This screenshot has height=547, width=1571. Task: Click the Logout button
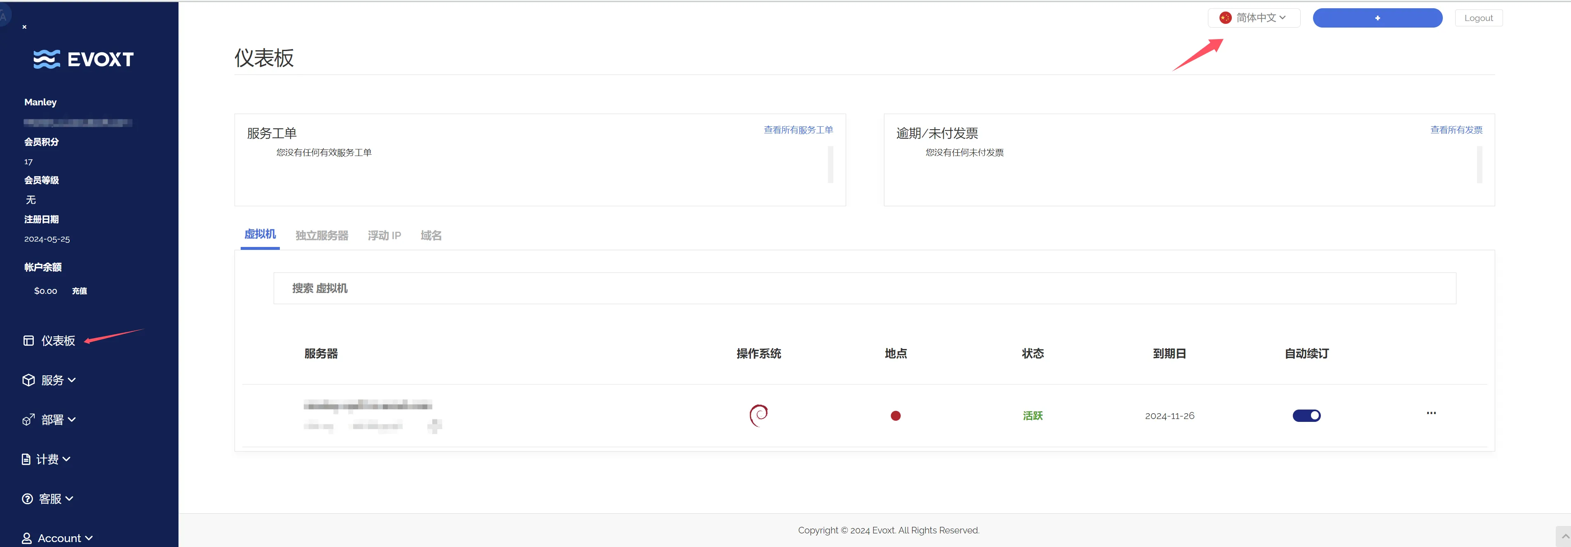click(1478, 18)
